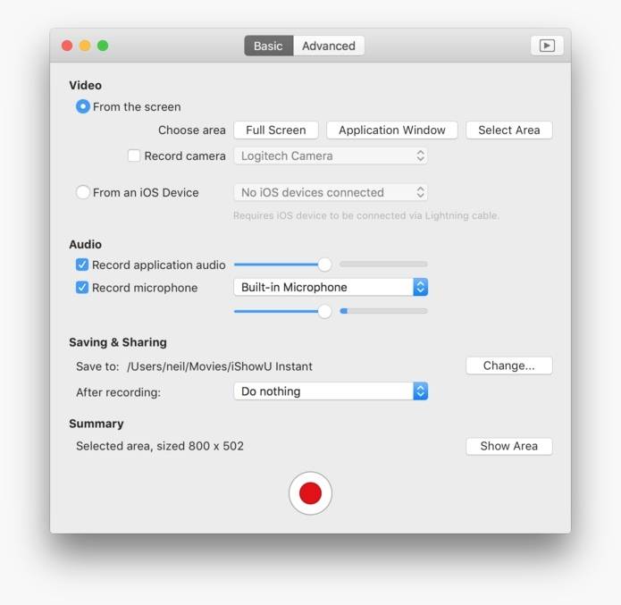The width and height of the screenshot is (621, 605).
Task: Close the window with red button
Action: [x=67, y=46]
